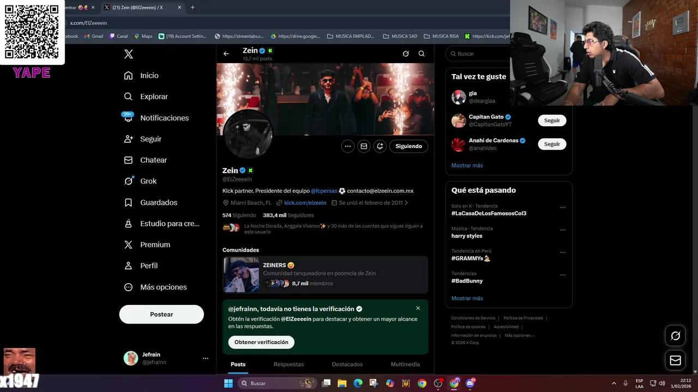The width and height of the screenshot is (698, 392).
Task: Click Mostrar más under Tal vez te guste
Action: point(467,166)
